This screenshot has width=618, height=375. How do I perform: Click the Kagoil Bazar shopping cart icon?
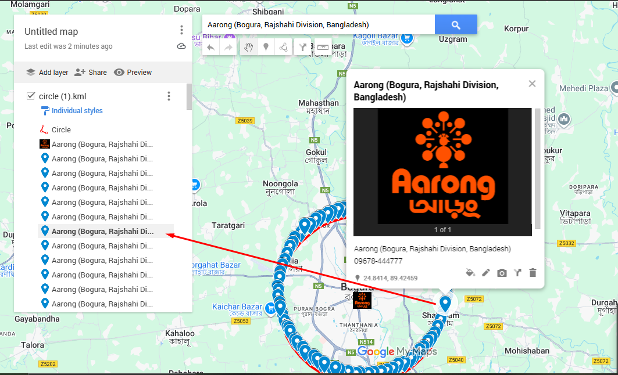pos(407,38)
